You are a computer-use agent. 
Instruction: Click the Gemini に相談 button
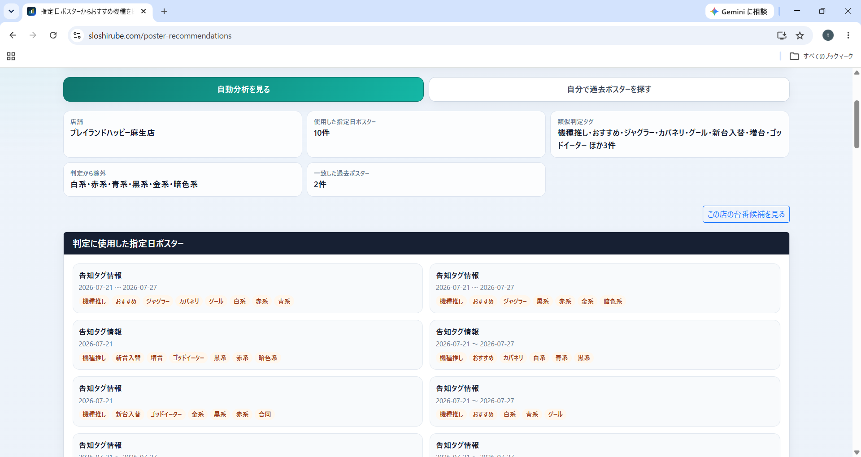739,12
